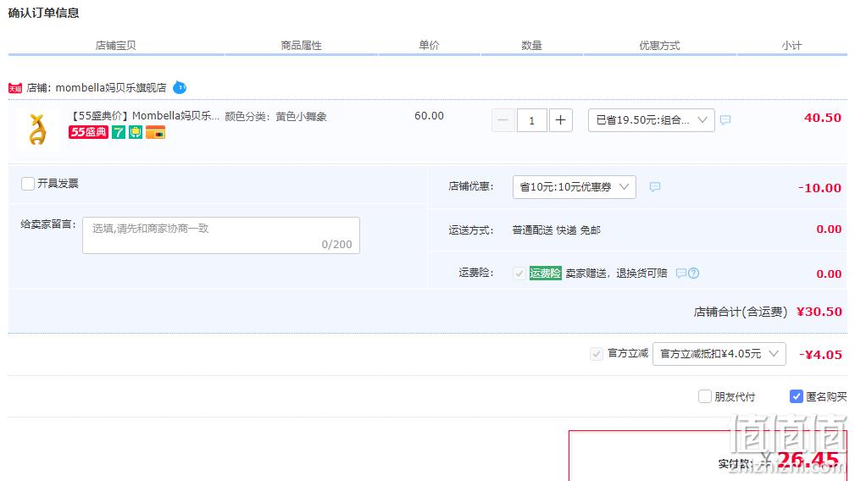Image resolution: width=855 pixels, height=481 pixels.
Task: Click the green 运费险 label
Action: 545,273
